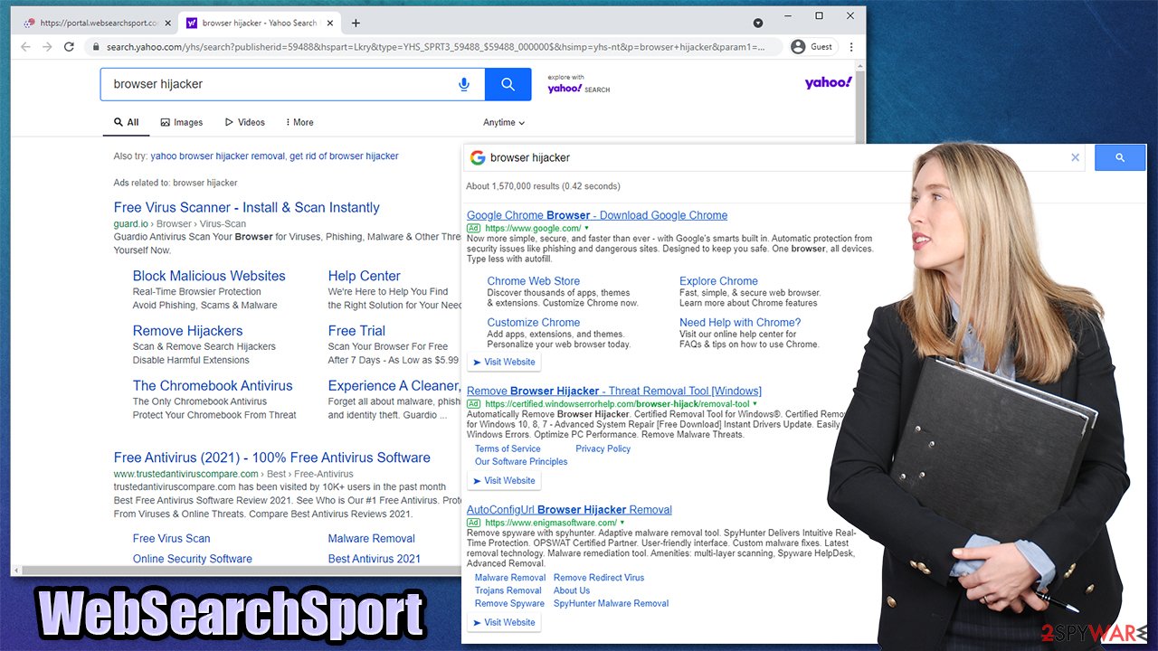Go back using the browser back arrow

pyautogui.click(x=25, y=47)
